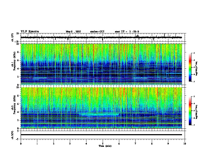Click the time axis tick label "3"

pos(70,144)
